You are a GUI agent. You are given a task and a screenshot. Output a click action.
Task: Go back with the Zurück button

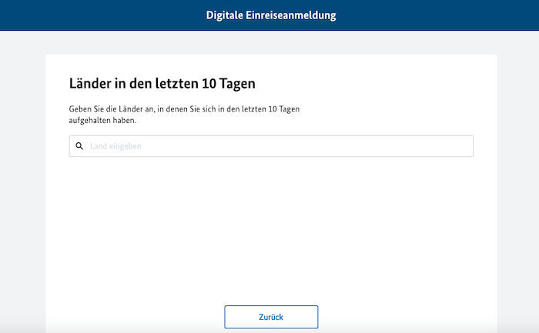(x=271, y=317)
